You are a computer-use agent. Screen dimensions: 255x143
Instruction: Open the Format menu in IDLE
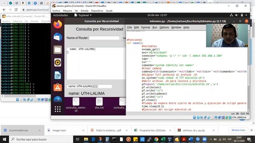pos(145,27)
